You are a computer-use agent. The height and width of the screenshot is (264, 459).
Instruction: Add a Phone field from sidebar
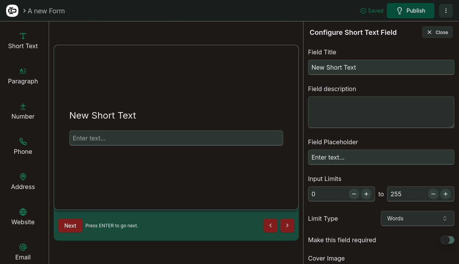coord(23,147)
